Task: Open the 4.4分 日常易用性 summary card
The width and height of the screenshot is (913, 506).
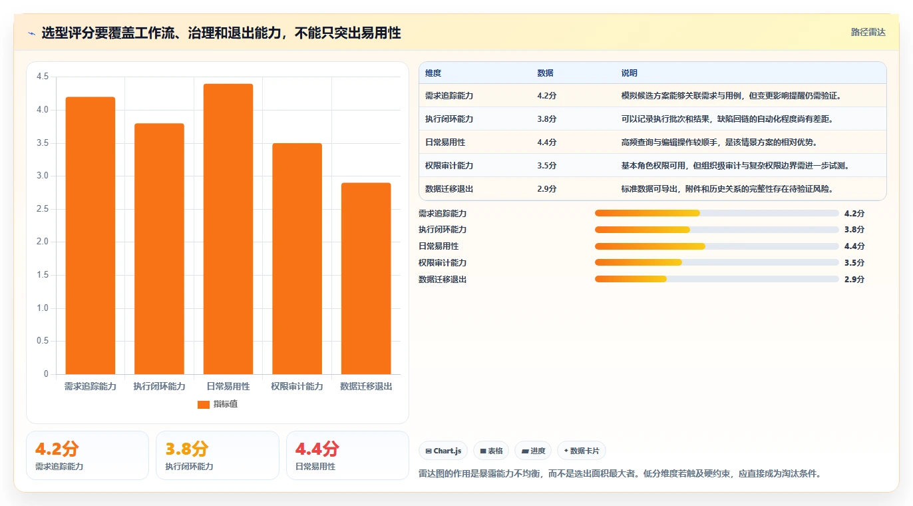Action: [x=347, y=455]
